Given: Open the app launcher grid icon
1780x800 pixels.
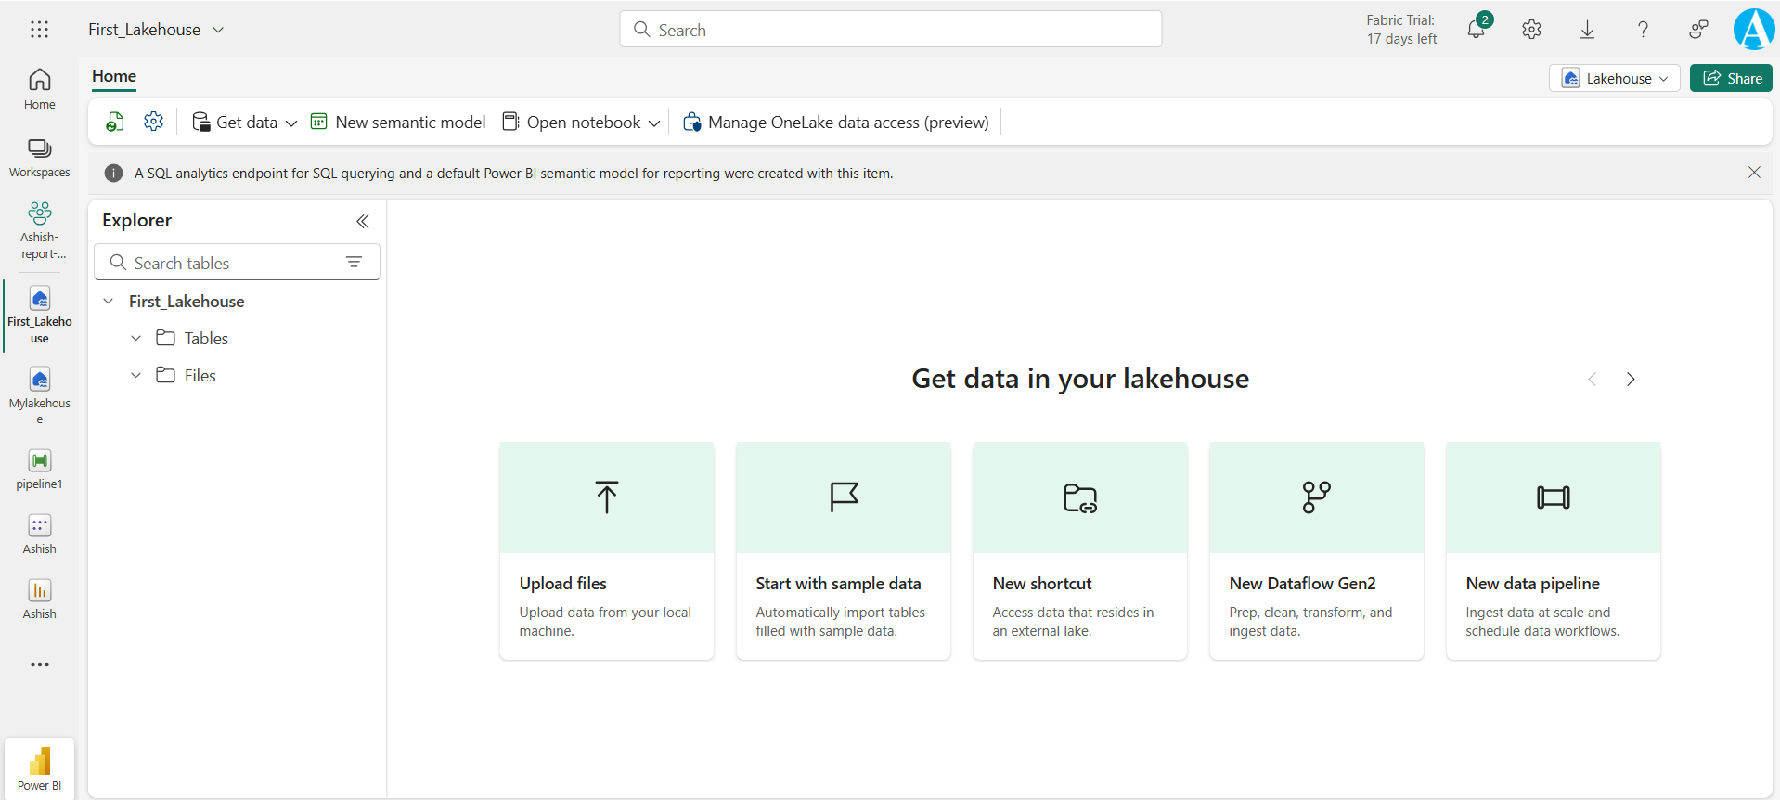Looking at the screenshot, I should click(39, 30).
